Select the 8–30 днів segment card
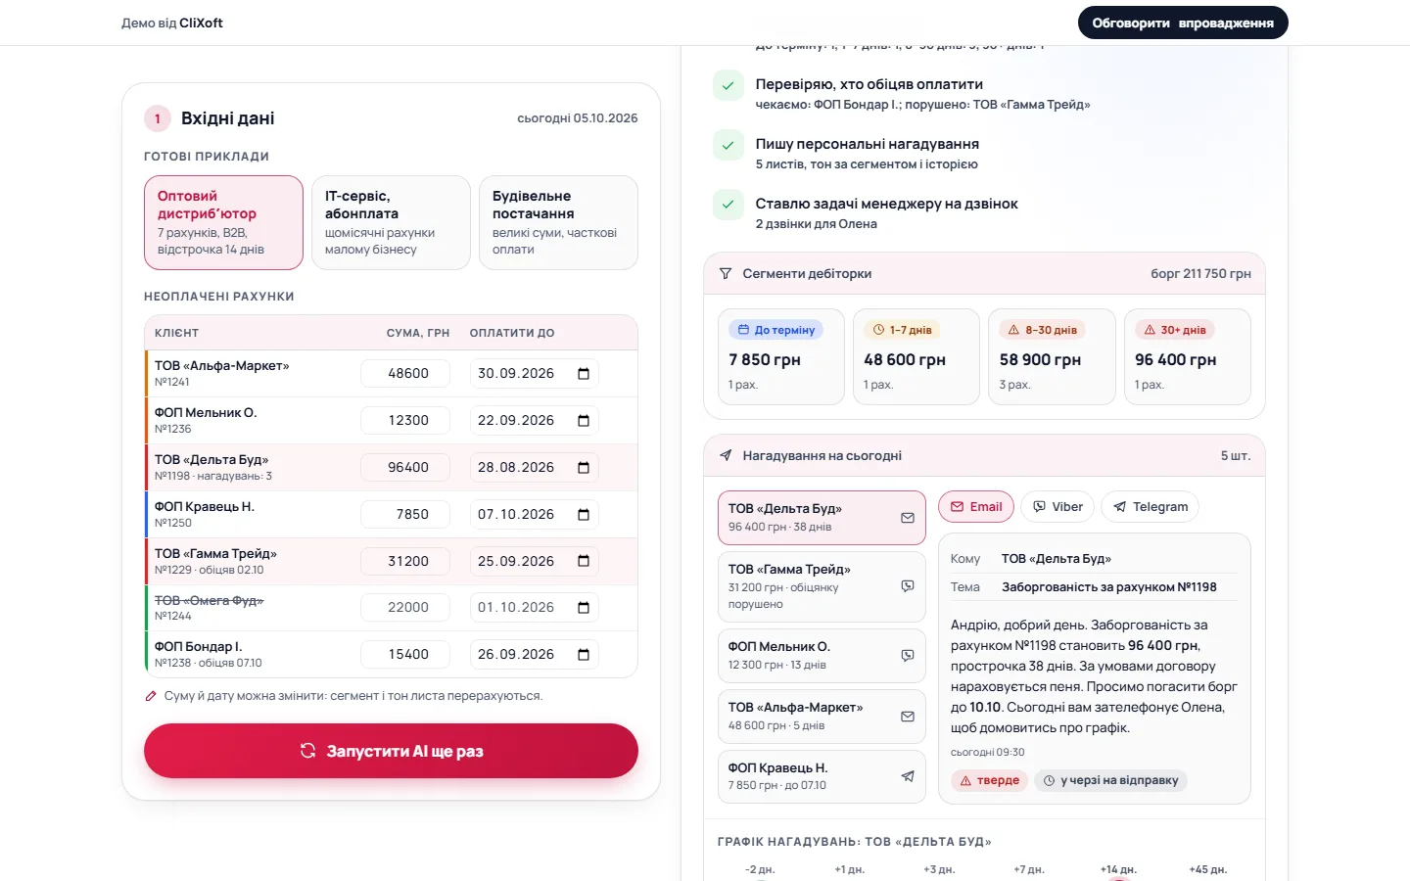The height and width of the screenshot is (881, 1410). tap(1052, 356)
